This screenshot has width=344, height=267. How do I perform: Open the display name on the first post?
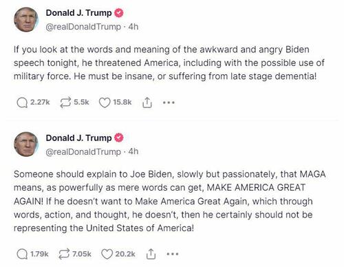78,13
